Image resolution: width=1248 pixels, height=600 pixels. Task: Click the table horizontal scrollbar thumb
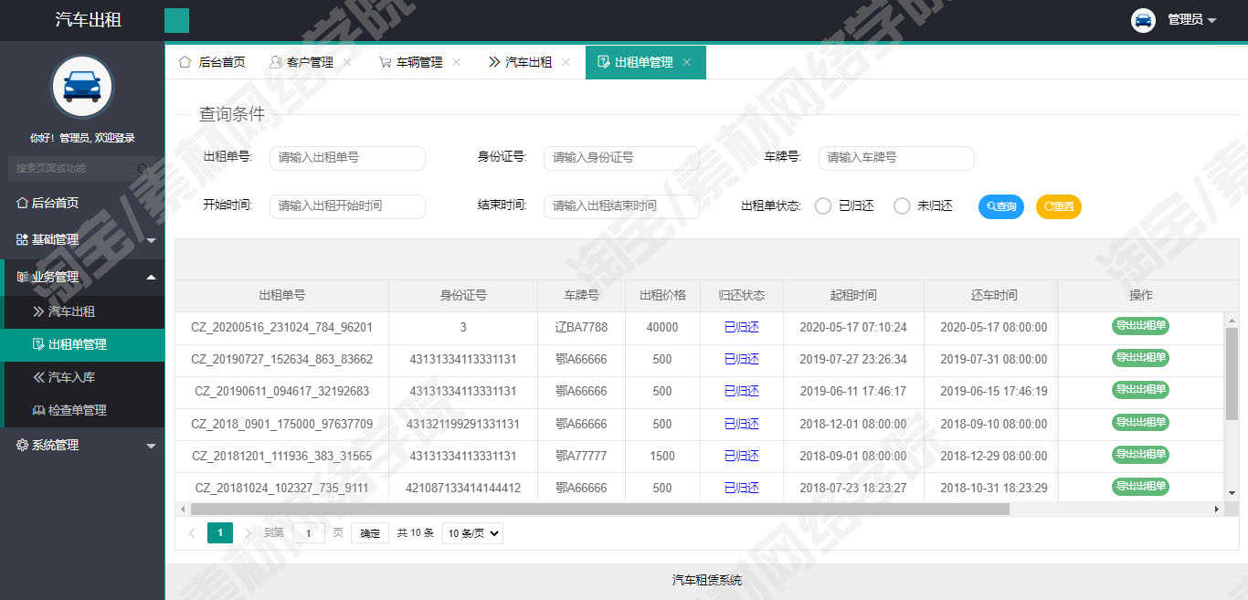[600, 509]
